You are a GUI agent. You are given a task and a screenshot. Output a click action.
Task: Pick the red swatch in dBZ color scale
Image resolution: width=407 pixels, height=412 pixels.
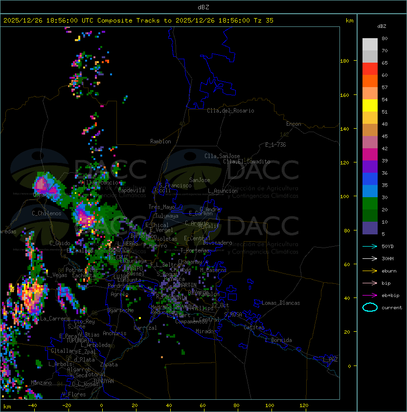coord(370,69)
